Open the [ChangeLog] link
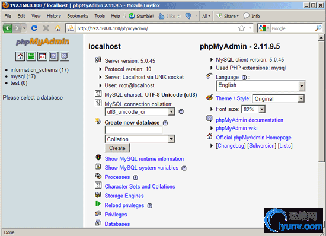326x236 pixels. [x=231, y=146]
